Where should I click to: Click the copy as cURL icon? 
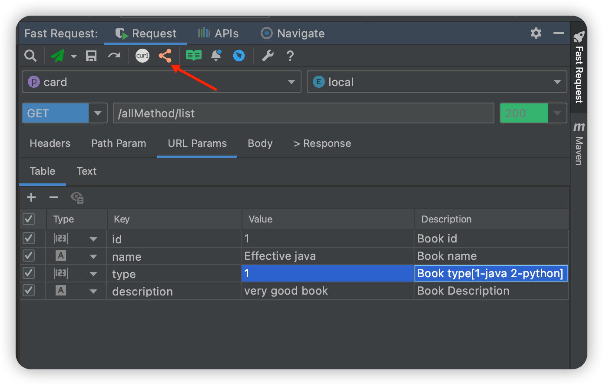coord(142,56)
